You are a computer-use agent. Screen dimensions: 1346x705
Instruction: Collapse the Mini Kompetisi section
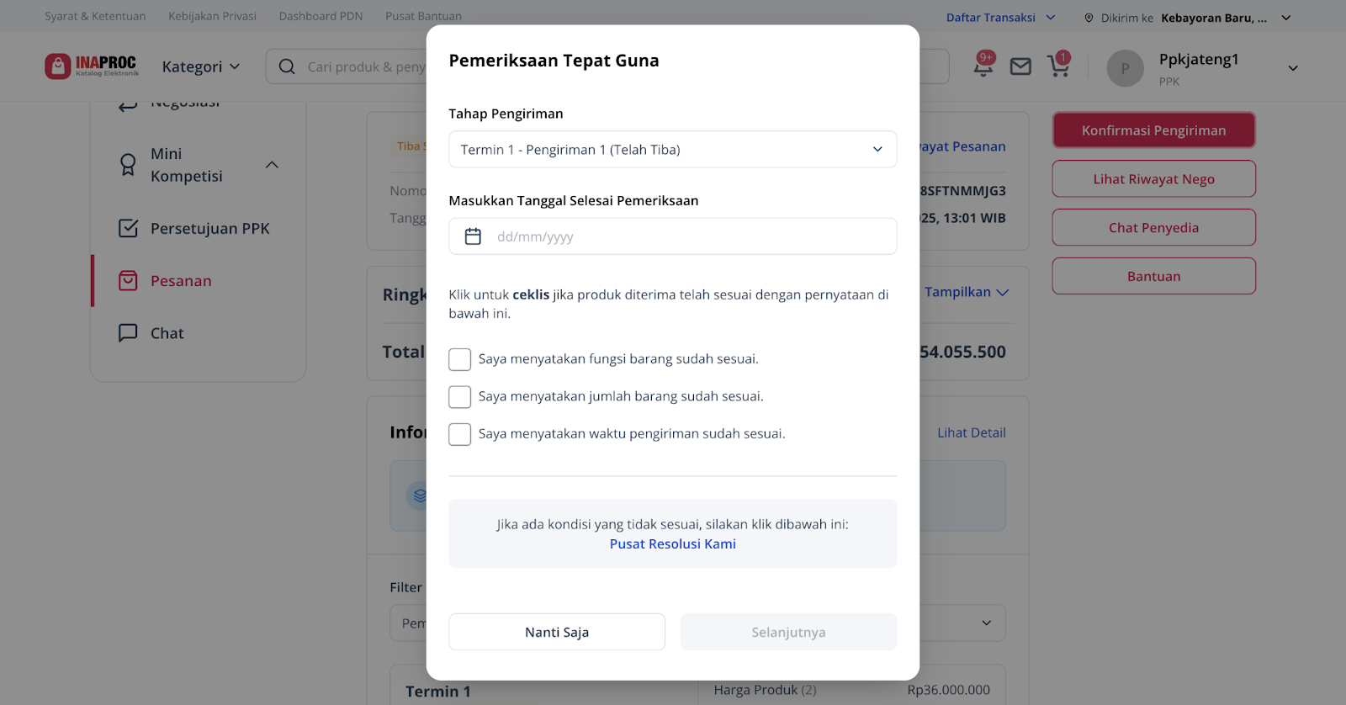coord(272,165)
